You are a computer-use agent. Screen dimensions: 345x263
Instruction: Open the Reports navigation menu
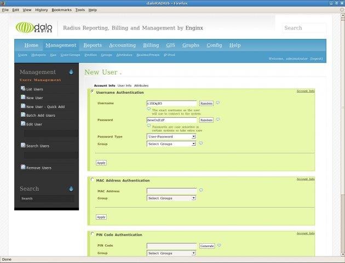(x=93, y=45)
